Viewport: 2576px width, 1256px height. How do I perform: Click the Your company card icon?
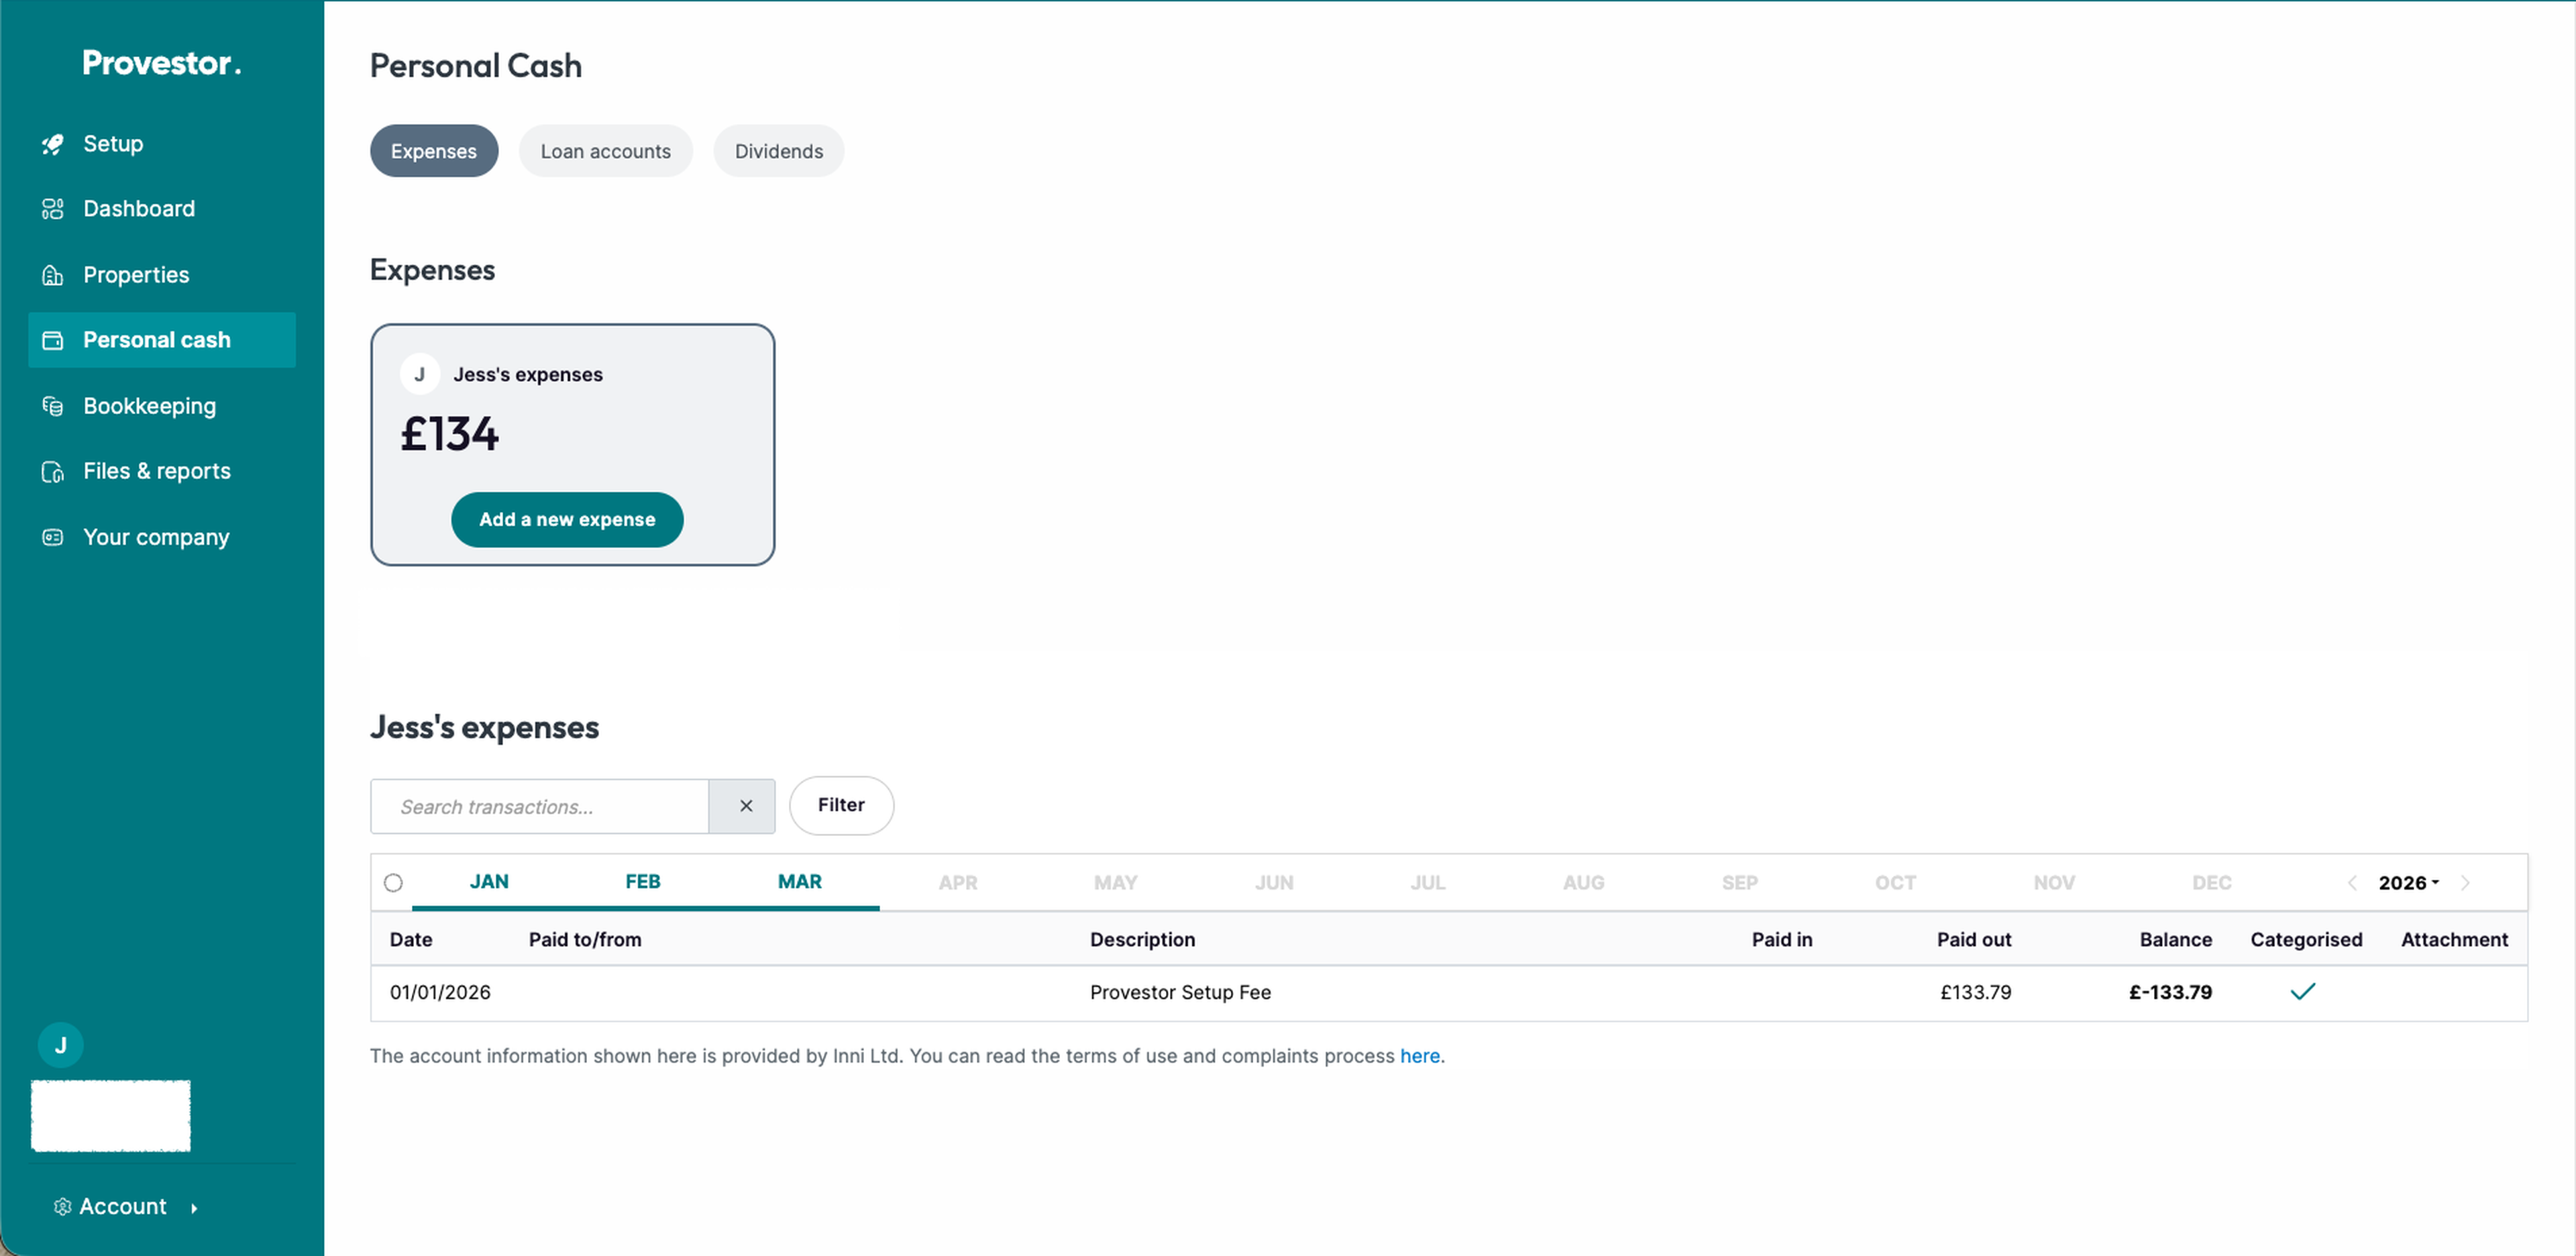point(52,538)
